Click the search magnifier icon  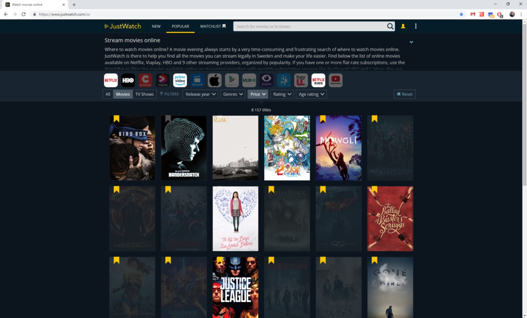coord(390,26)
